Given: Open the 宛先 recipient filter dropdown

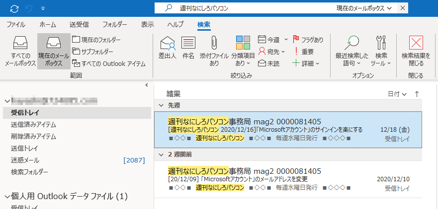Looking at the screenshot, I should 271,52.
